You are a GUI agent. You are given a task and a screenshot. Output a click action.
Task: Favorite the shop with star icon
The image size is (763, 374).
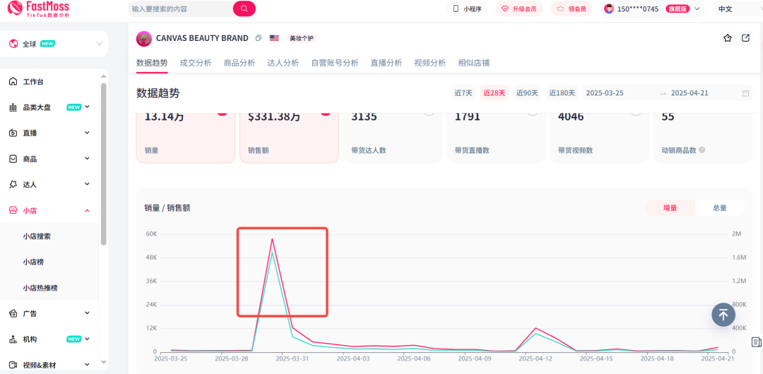click(728, 38)
